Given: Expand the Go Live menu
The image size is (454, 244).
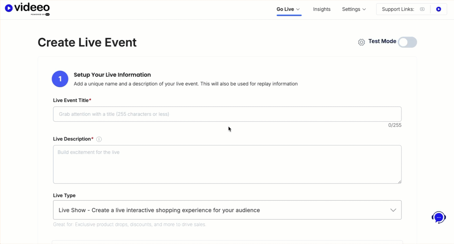Looking at the screenshot, I should pyautogui.click(x=288, y=9).
